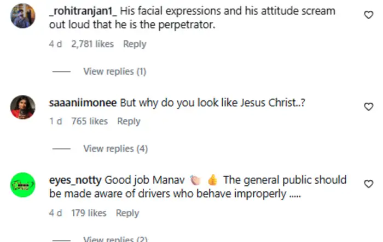View the 765 likes list
Screen dimensions: 383x242
(89, 122)
